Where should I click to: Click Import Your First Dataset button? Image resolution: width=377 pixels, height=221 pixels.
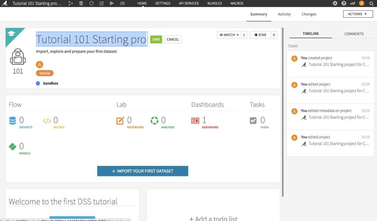pos(143,171)
